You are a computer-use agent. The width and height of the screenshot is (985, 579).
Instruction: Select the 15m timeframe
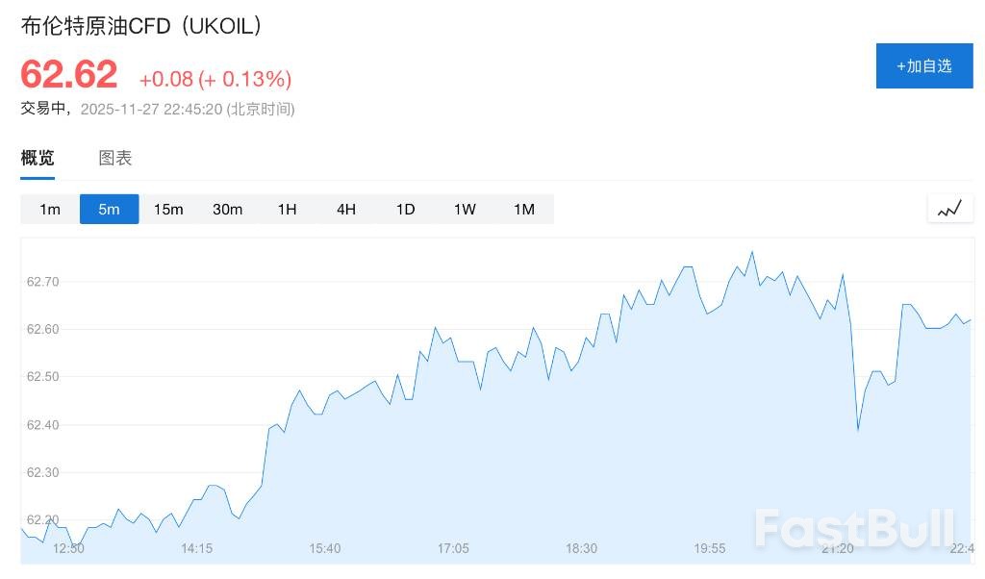(168, 209)
